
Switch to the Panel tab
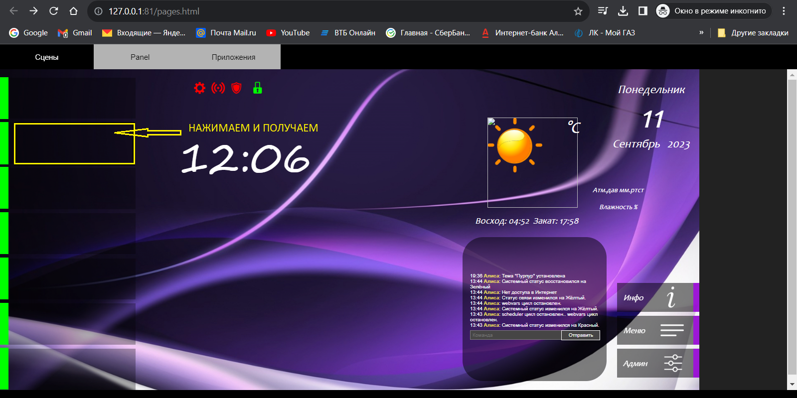[x=140, y=57]
